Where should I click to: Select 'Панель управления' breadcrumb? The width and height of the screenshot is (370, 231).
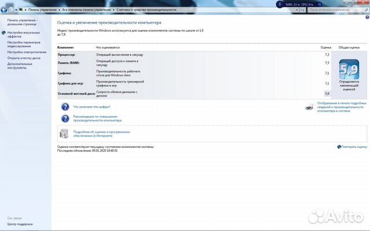pos(42,10)
